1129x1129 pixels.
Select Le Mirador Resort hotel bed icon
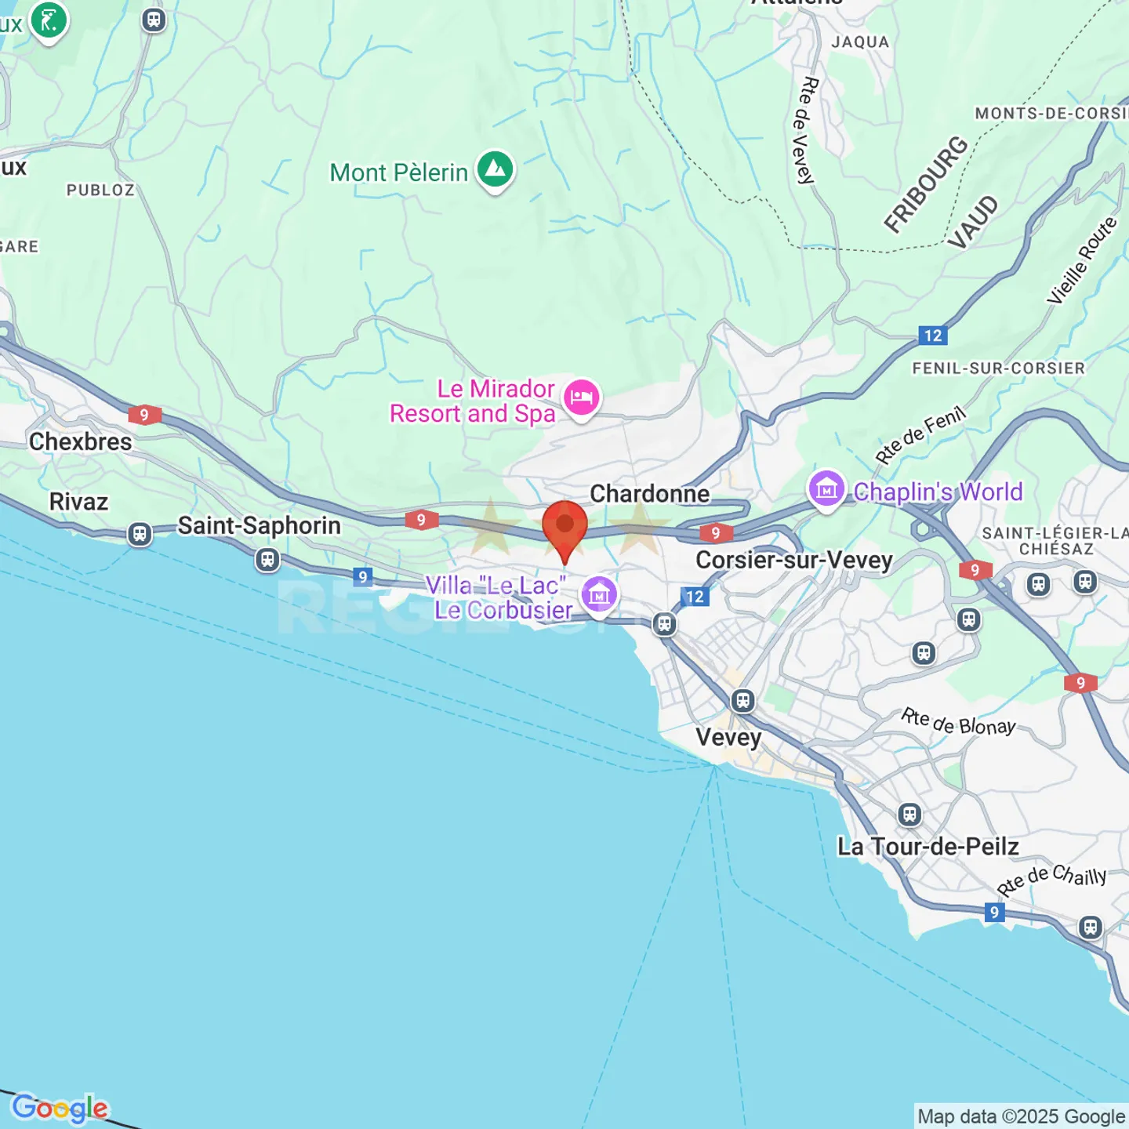pos(581,399)
